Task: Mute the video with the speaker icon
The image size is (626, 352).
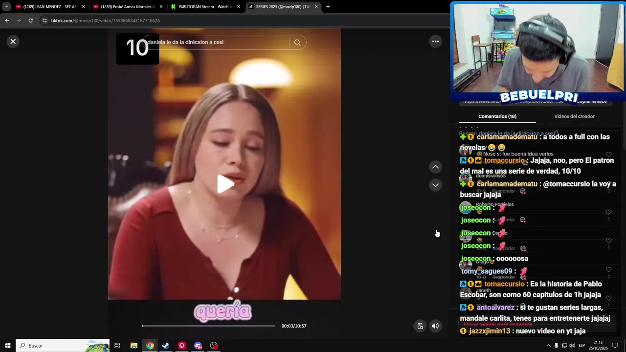Action: (x=435, y=326)
